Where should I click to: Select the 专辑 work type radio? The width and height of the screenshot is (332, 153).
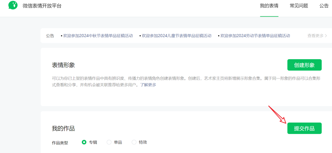(x=84, y=142)
